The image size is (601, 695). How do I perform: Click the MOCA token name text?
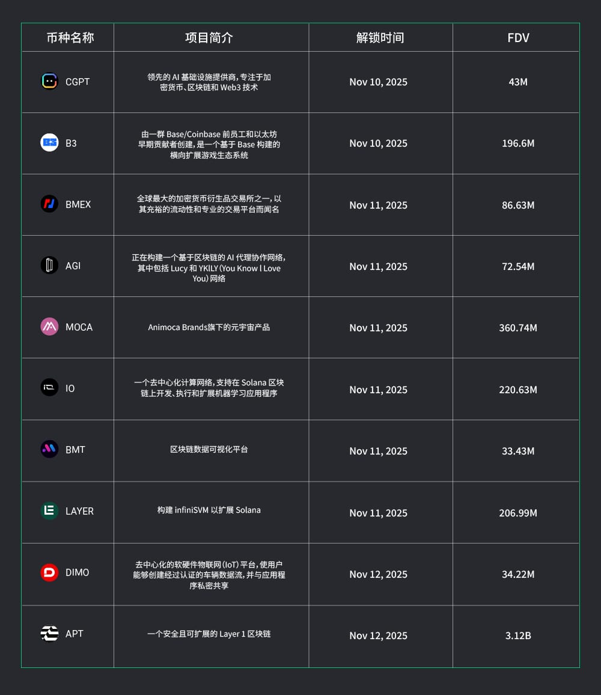point(79,327)
